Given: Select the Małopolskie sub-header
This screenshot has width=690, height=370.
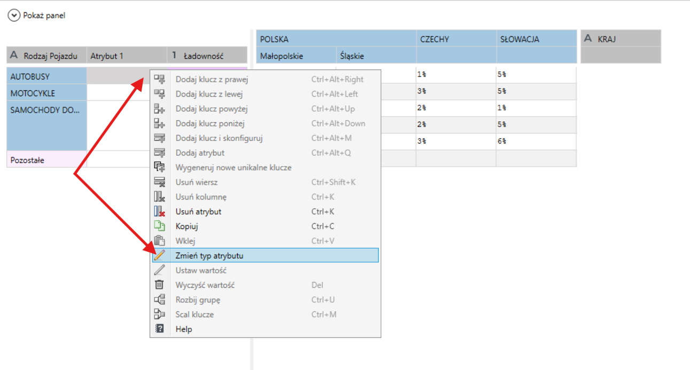Looking at the screenshot, I should [x=296, y=56].
